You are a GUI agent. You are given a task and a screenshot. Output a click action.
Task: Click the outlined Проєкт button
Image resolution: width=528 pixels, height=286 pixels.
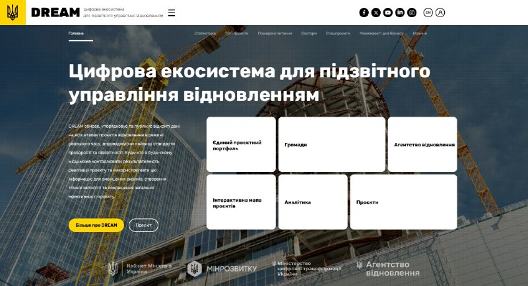click(x=143, y=225)
